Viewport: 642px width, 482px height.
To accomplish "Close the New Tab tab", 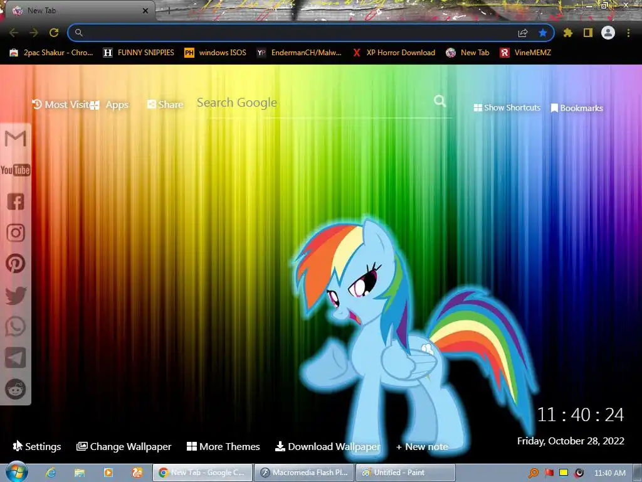I will [x=145, y=11].
